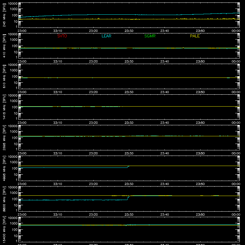
Task: Click the yellow PALE station label
Action: pyautogui.click(x=195, y=36)
